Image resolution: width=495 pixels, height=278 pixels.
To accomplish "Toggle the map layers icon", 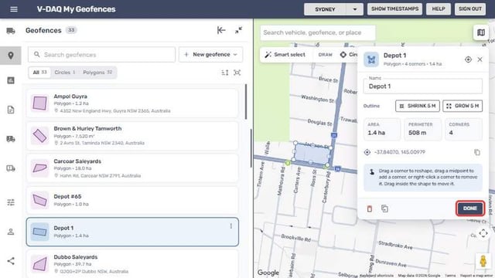I will tap(481, 32).
